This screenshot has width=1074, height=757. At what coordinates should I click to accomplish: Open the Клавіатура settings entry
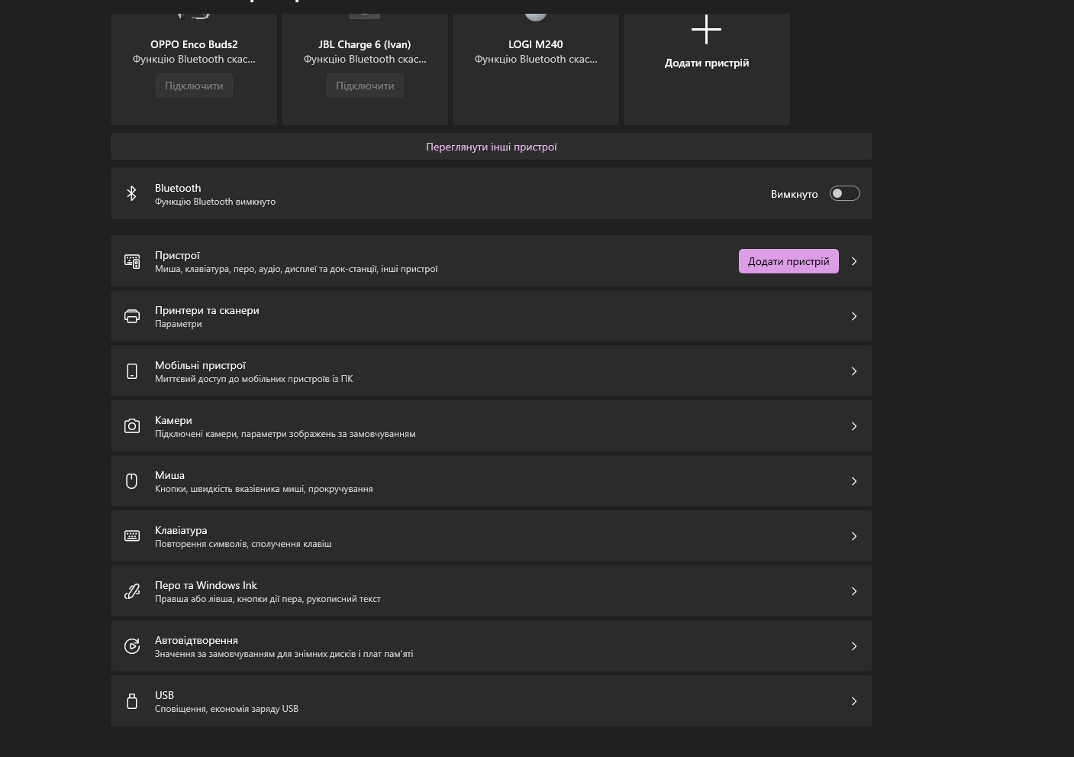492,536
